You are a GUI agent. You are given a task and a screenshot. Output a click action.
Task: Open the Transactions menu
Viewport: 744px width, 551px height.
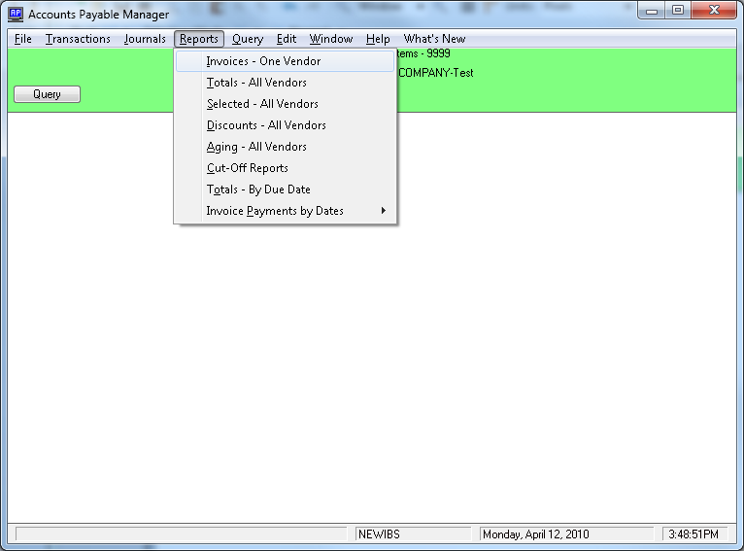click(78, 39)
